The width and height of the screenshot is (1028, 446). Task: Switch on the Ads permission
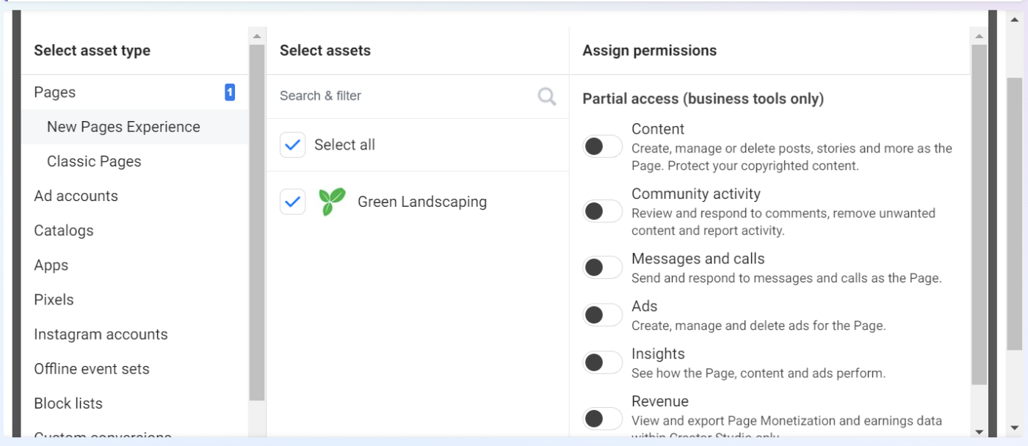coord(602,315)
